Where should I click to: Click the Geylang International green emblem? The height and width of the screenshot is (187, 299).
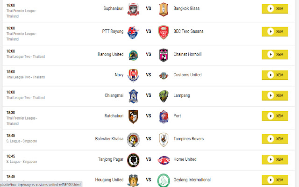164,180
